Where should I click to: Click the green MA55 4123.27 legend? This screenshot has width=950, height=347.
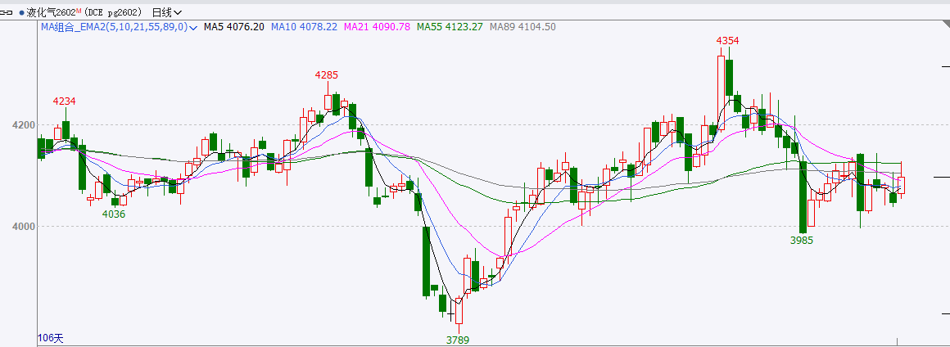pos(450,27)
